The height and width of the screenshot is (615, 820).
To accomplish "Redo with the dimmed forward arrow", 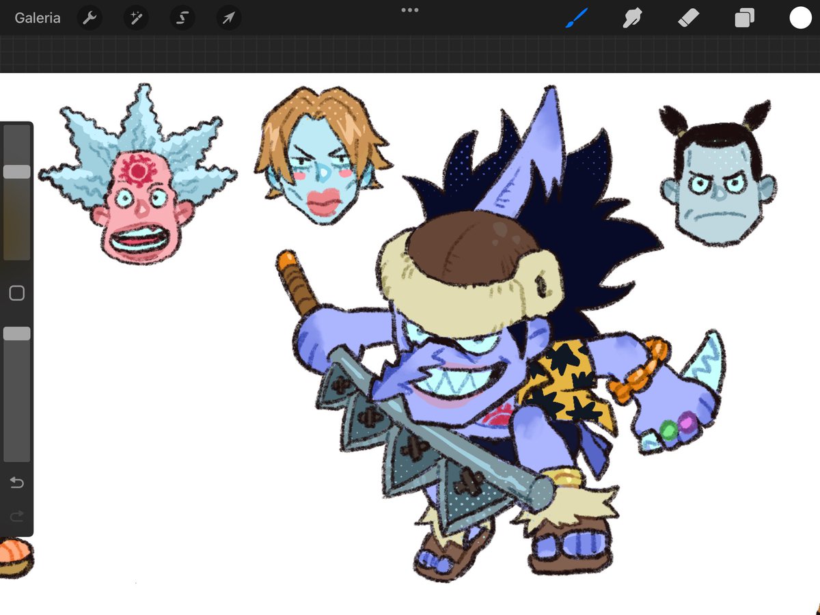I will (x=16, y=516).
